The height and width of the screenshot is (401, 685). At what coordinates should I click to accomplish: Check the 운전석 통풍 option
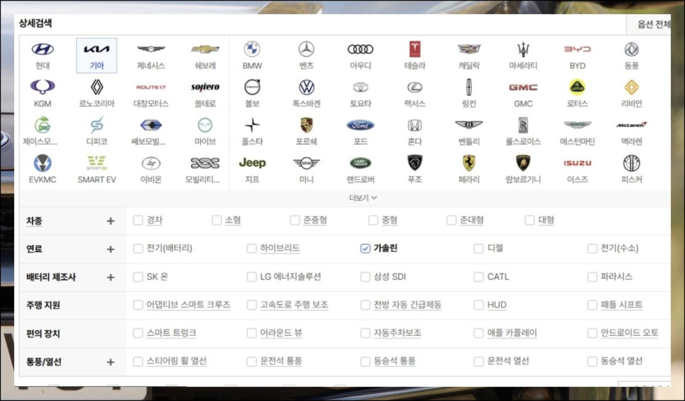pyautogui.click(x=252, y=362)
